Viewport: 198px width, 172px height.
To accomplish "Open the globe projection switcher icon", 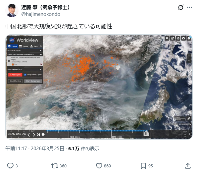I will [x=178, y=38].
